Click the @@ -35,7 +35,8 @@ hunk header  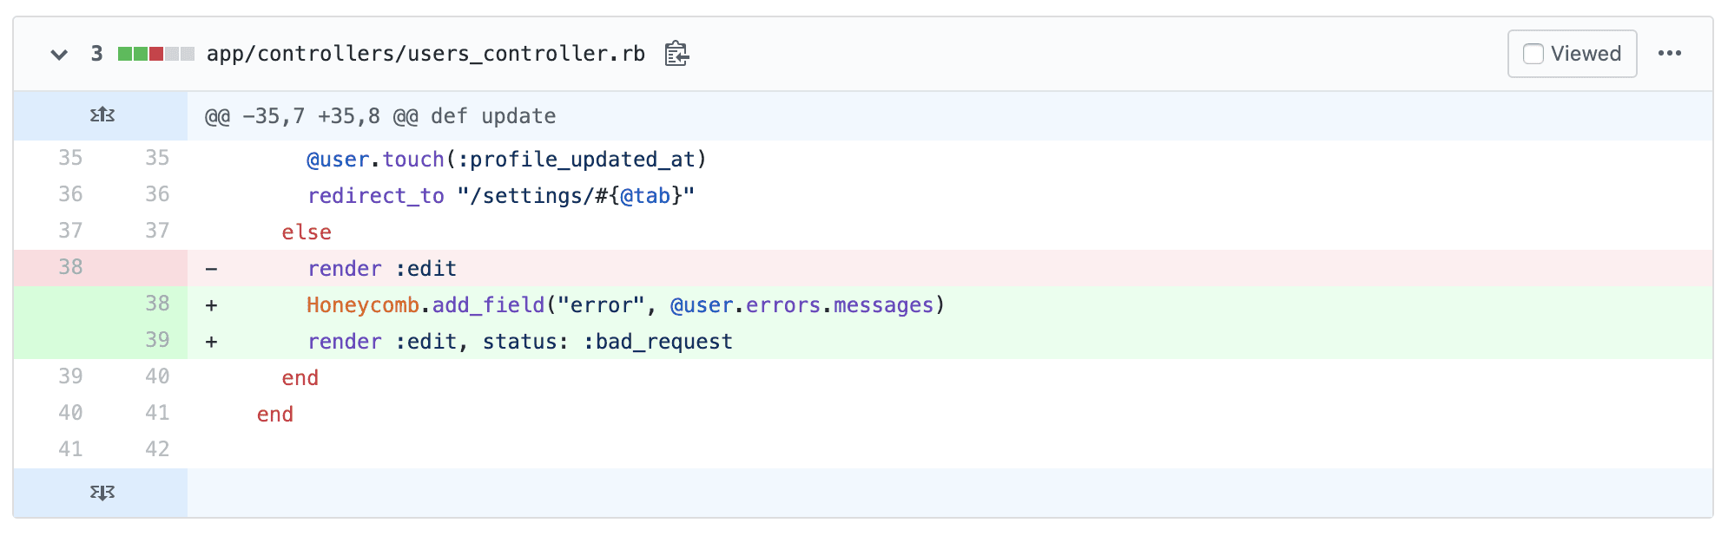pyautogui.click(x=379, y=114)
